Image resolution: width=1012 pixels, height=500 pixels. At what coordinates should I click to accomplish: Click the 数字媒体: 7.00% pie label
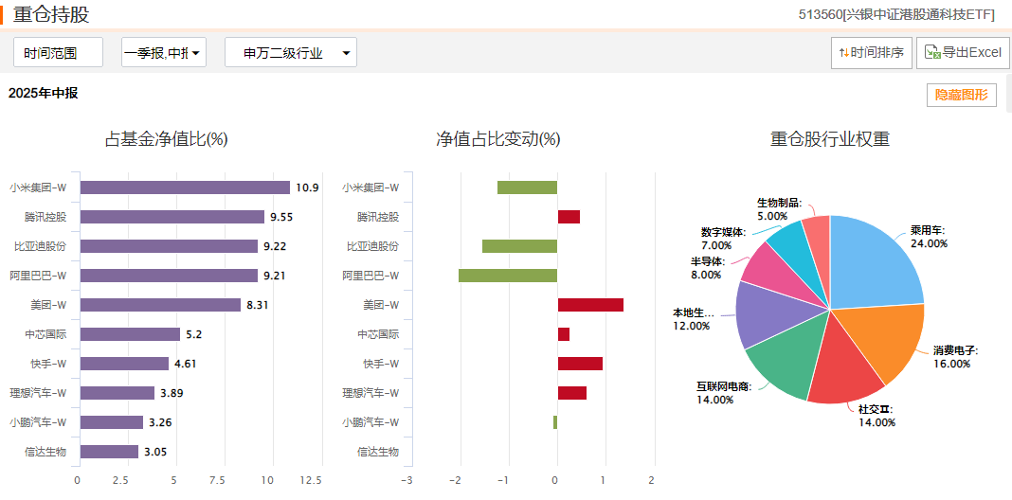[723, 238]
